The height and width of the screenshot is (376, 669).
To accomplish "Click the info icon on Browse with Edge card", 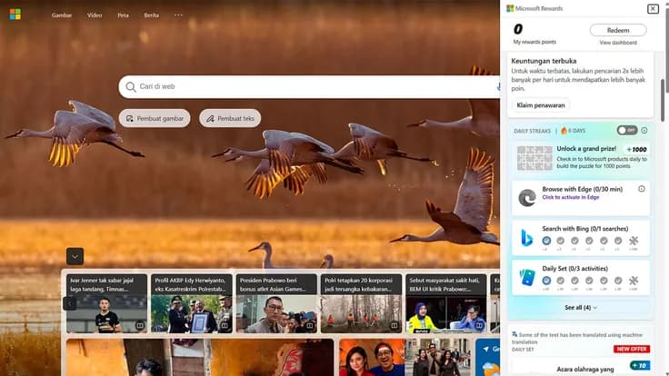I will tap(641, 189).
